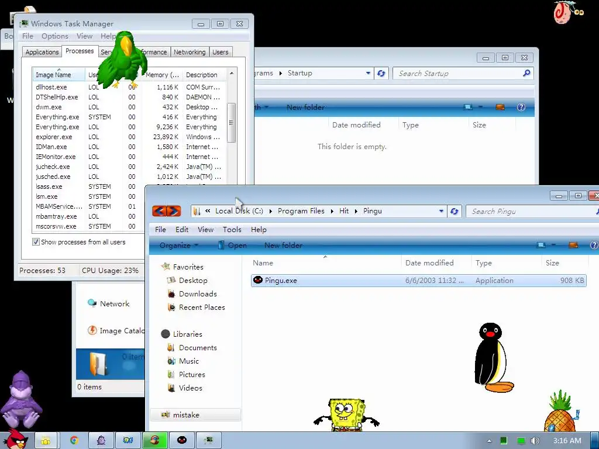Click Image Catalog in background window

coord(116,331)
